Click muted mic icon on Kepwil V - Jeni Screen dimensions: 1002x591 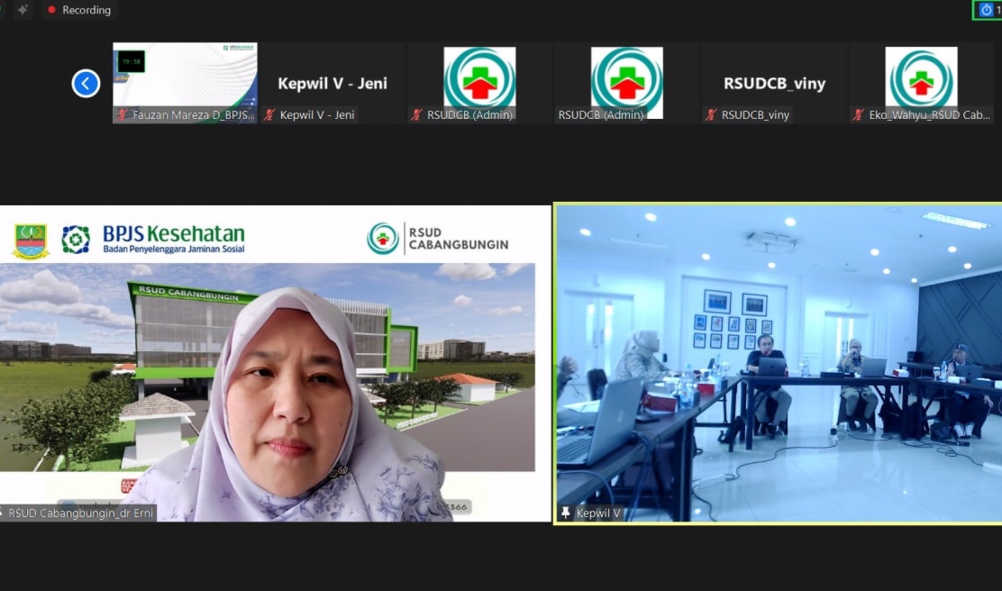tap(269, 115)
